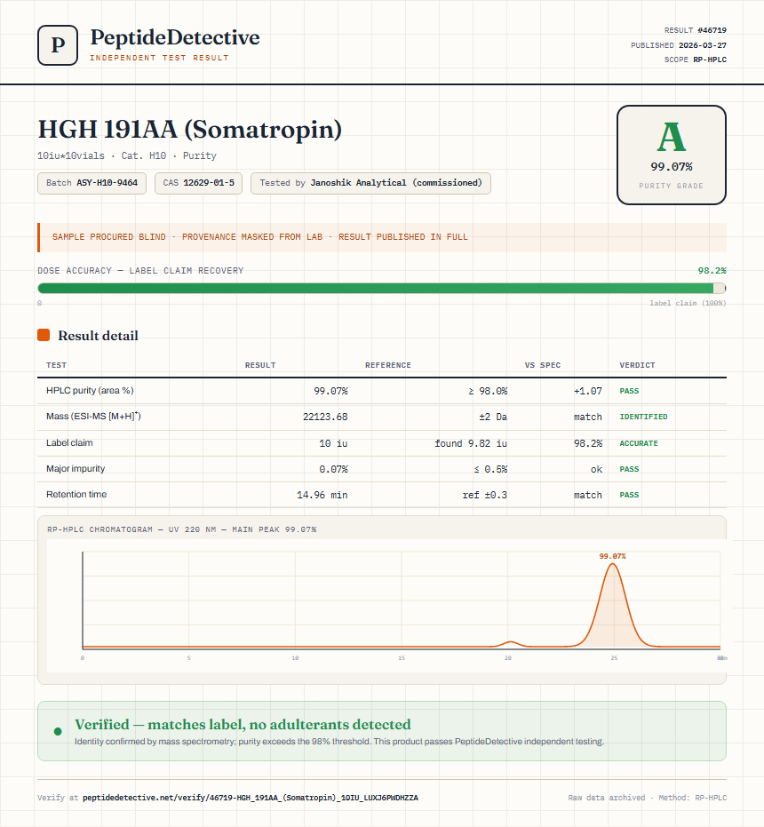764x827 pixels.
Task: Click the ref ±0.3 reference value
Action: pos(484,495)
